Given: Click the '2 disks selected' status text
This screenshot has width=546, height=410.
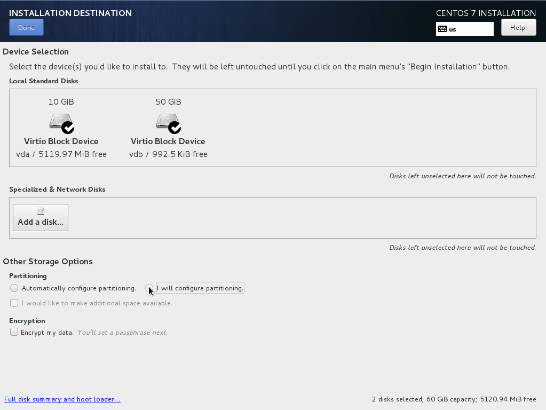Looking at the screenshot, I should point(397,399).
